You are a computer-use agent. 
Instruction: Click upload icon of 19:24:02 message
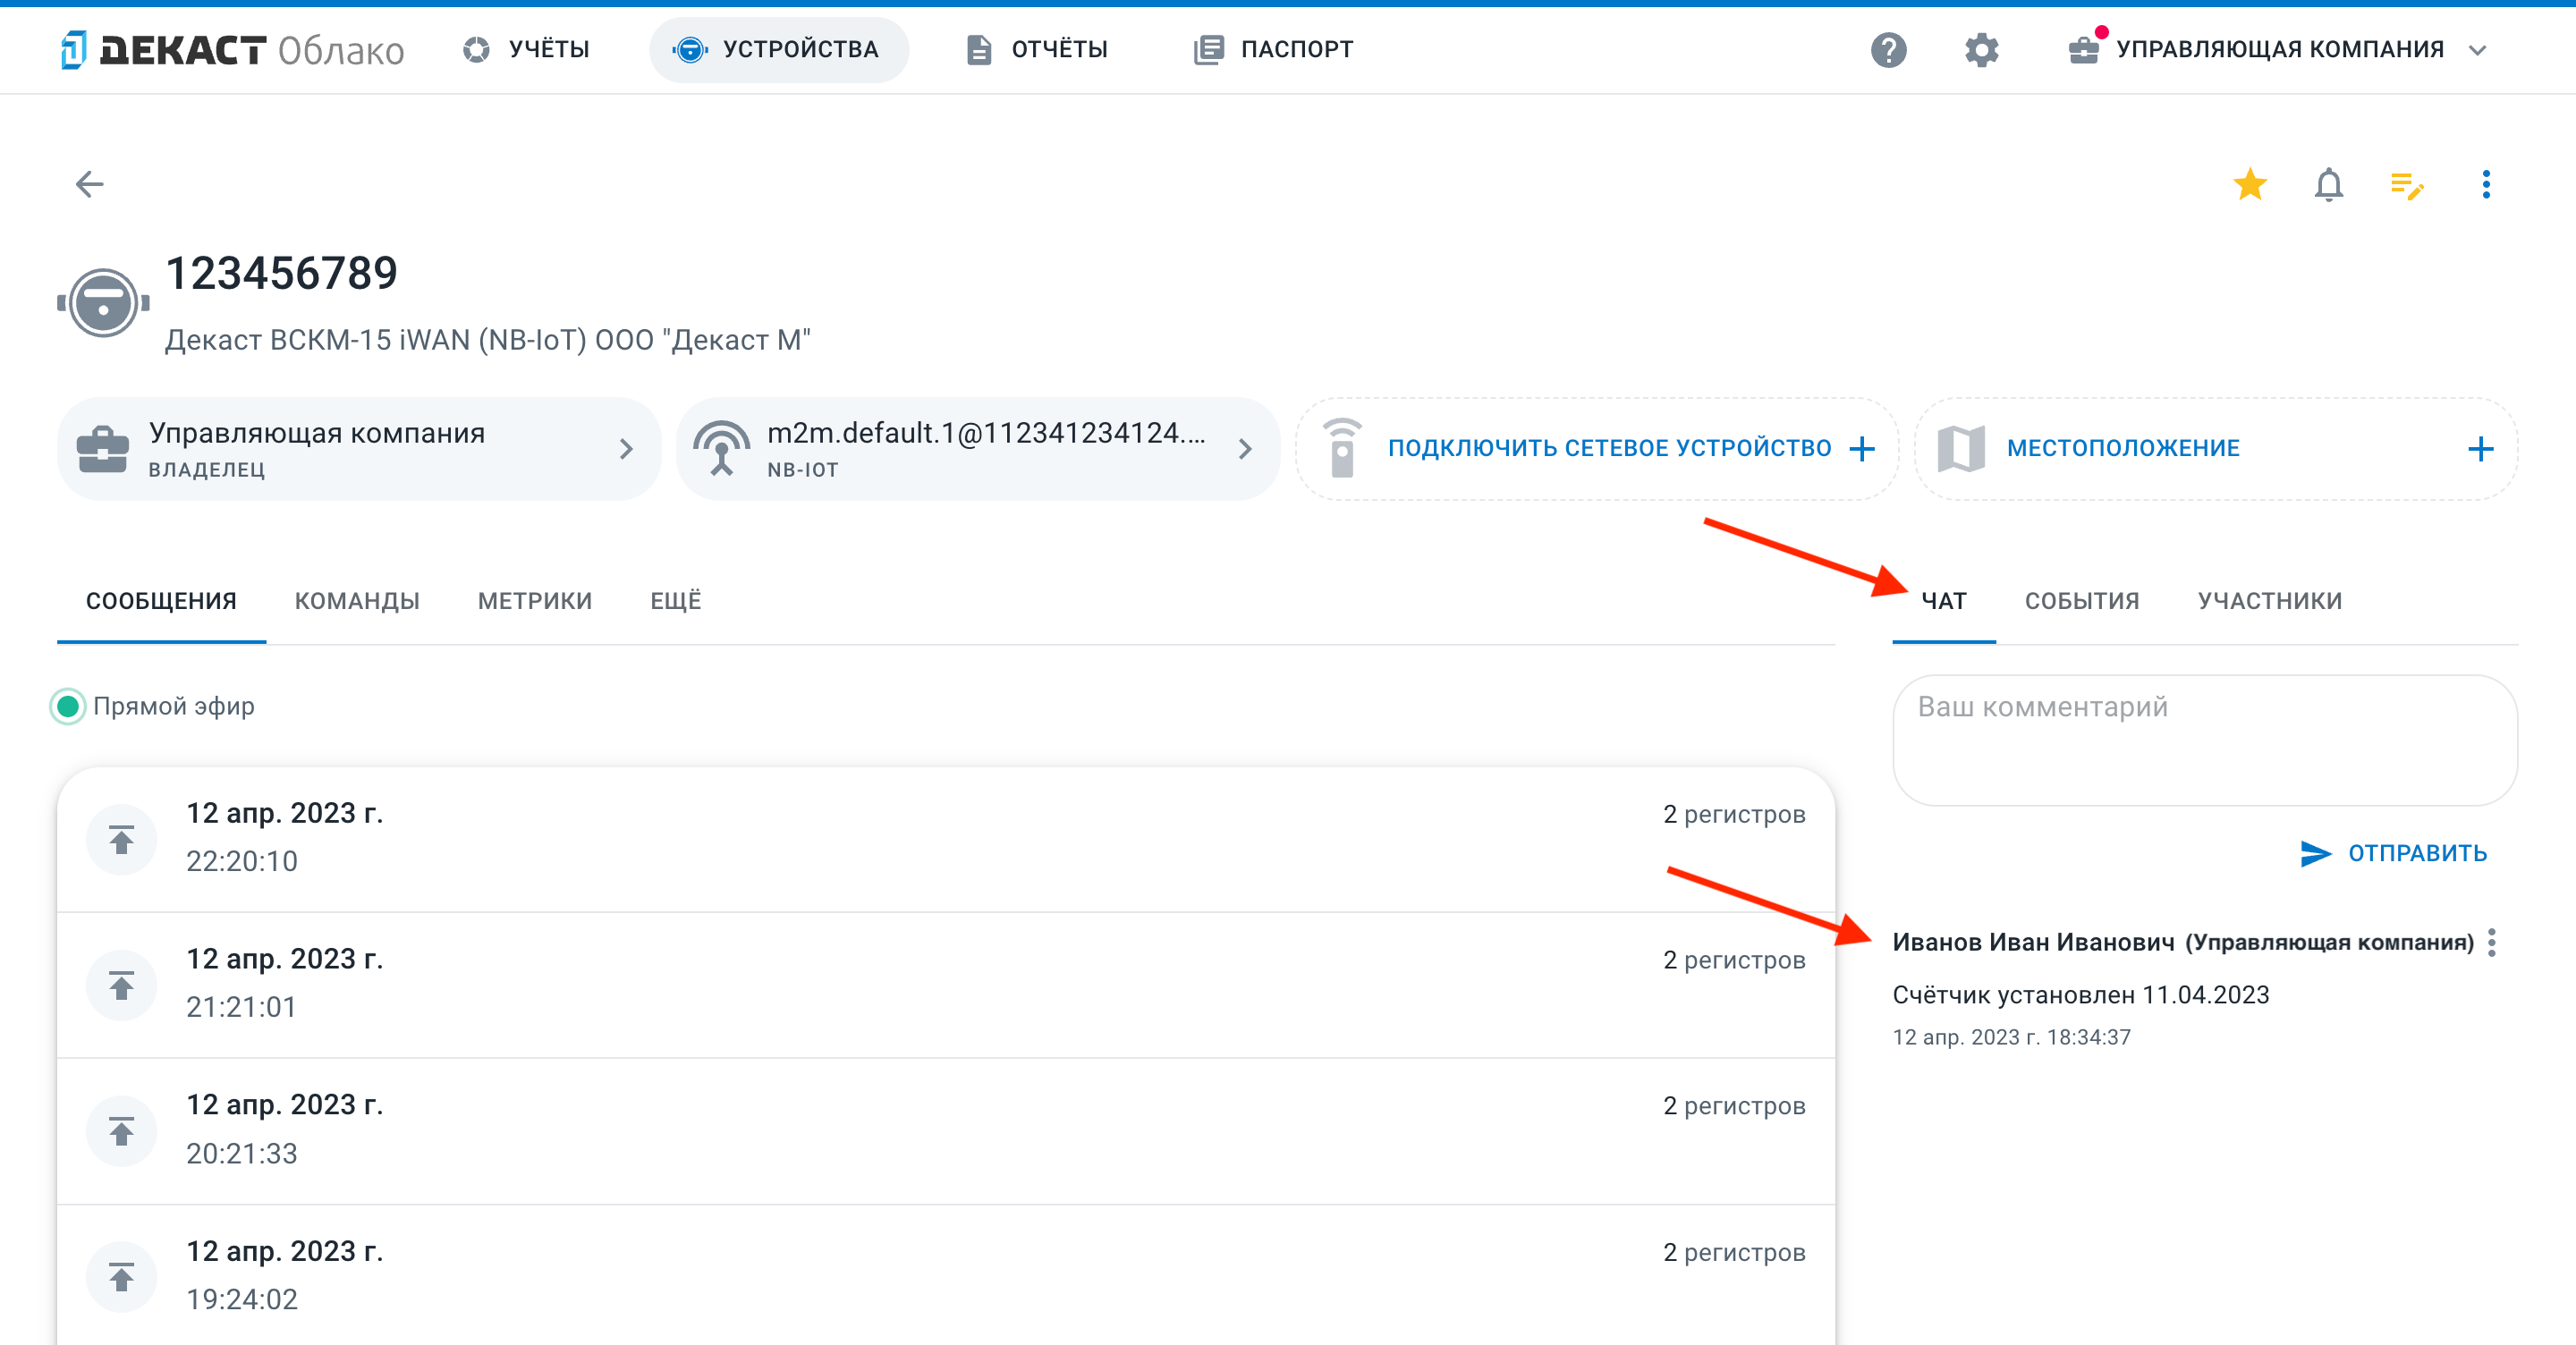click(121, 1277)
